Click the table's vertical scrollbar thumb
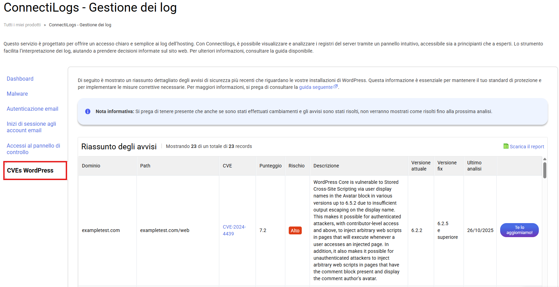 point(545,170)
